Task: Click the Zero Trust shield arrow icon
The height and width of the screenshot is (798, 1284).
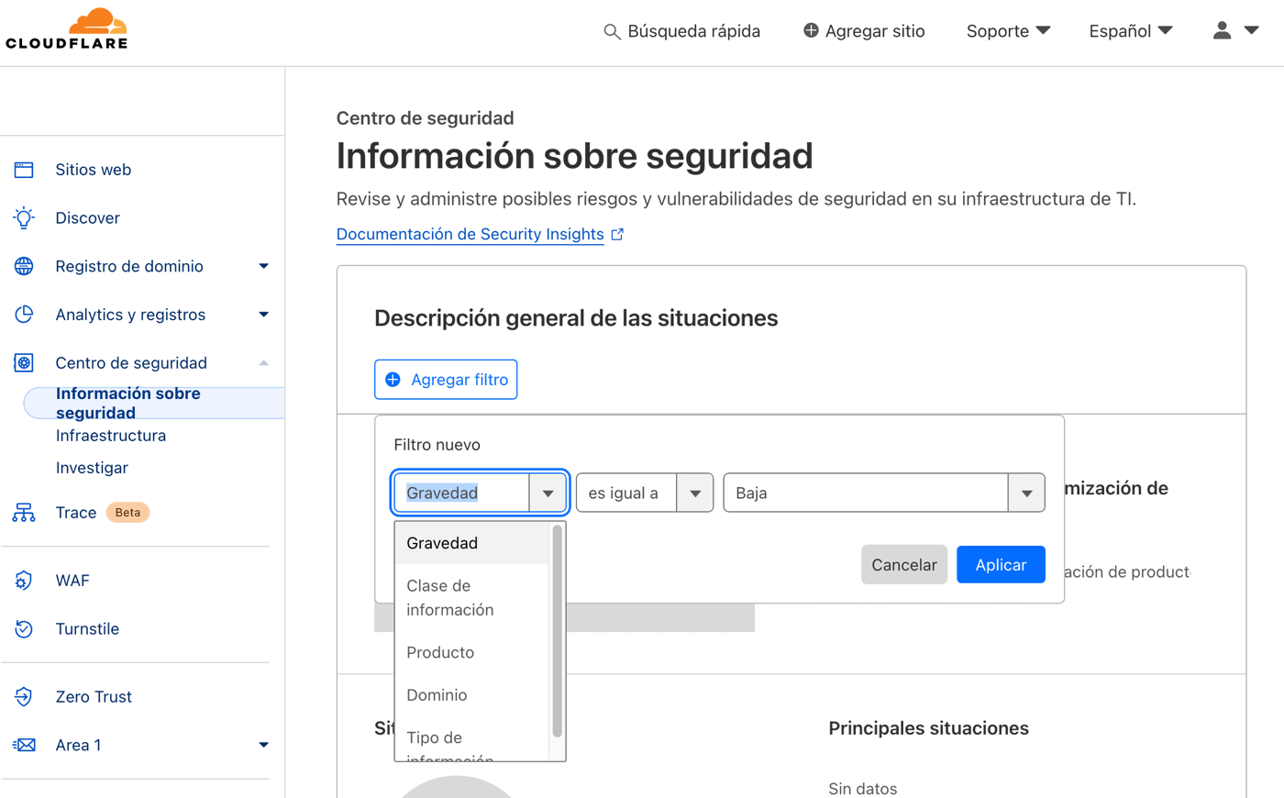Action: (24, 697)
